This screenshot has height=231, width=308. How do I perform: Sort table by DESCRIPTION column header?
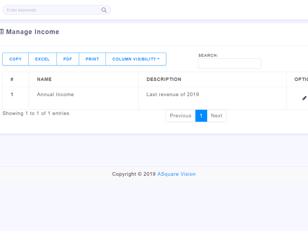click(x=212, y=79)
